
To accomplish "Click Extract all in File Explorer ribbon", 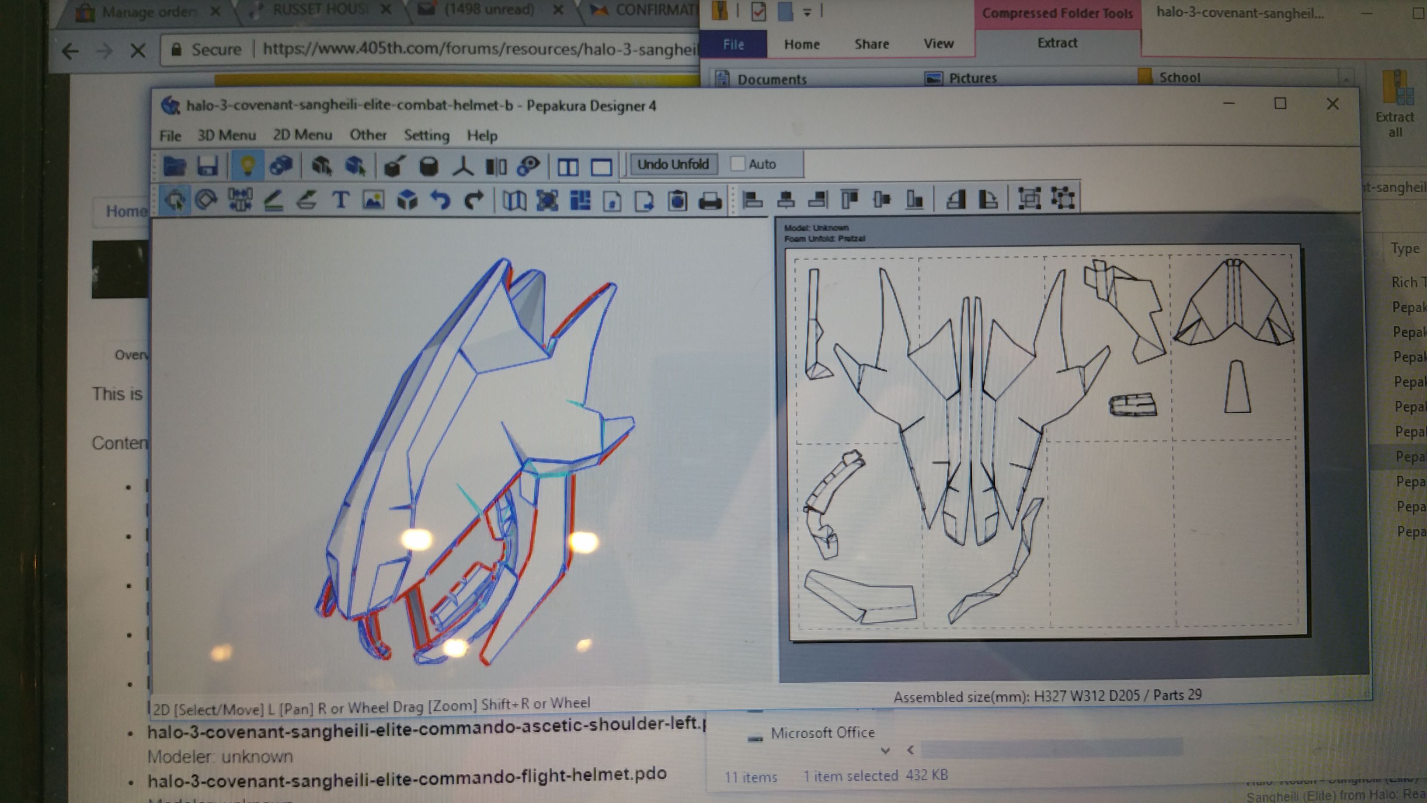I will [x=1395, y=104].
